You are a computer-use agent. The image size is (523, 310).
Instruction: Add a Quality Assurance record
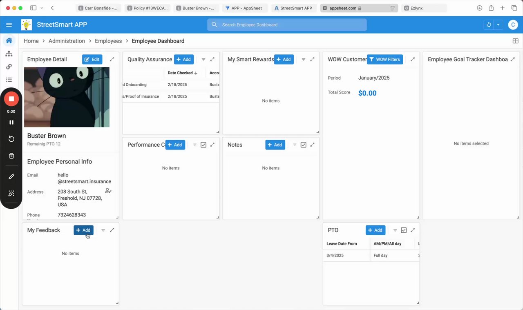pos(184,59)
